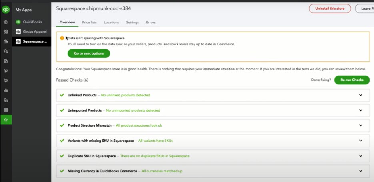Switch to the Overview tab

pyautogui.click(x=67, y=22)
